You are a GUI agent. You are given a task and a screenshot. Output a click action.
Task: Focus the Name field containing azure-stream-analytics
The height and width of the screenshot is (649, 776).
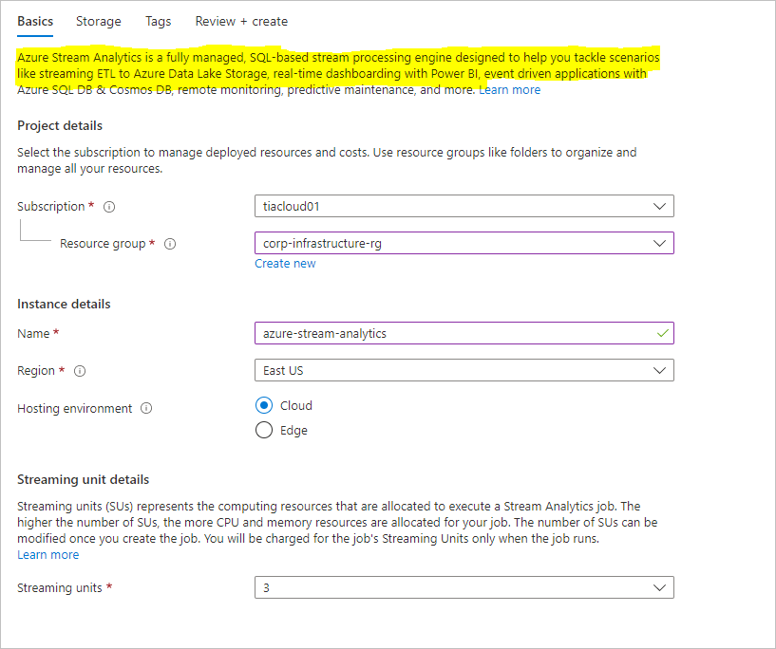pos(464,333)
